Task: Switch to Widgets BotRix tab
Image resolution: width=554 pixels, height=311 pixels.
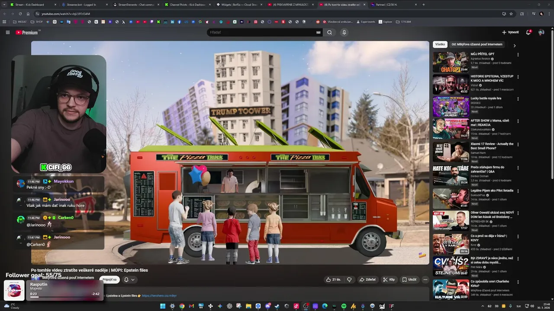Action: pyautogui.click(x=239, y=4)
